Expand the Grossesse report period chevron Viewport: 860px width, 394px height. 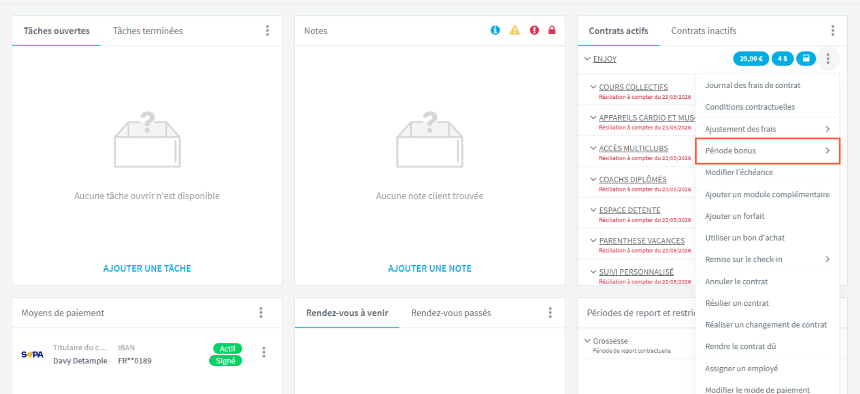click(587, 340)
